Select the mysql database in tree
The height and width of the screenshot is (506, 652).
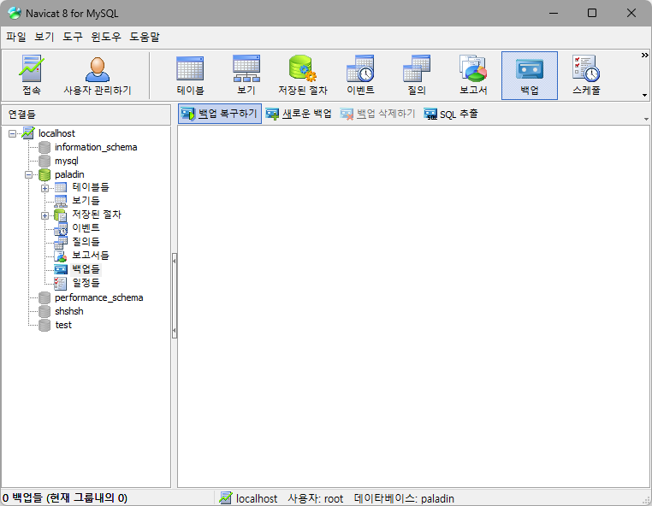click(67, 161)
